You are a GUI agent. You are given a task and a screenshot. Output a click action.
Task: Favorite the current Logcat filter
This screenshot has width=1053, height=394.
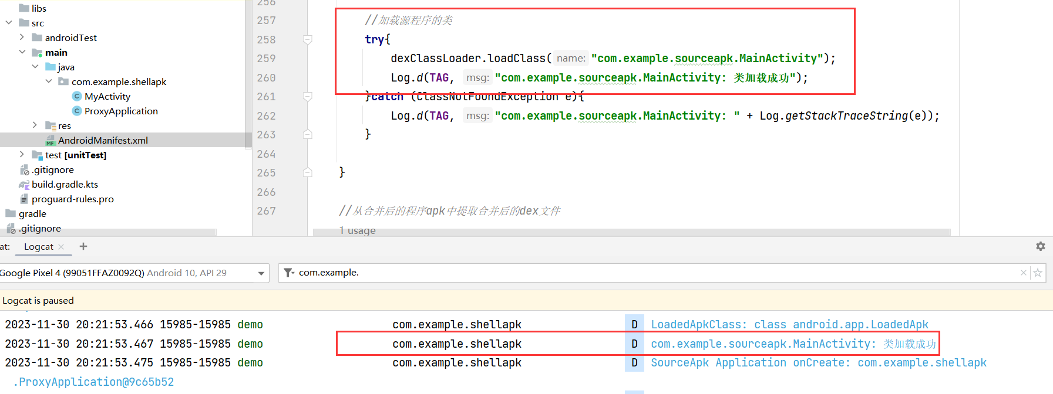click(1038, 273)
